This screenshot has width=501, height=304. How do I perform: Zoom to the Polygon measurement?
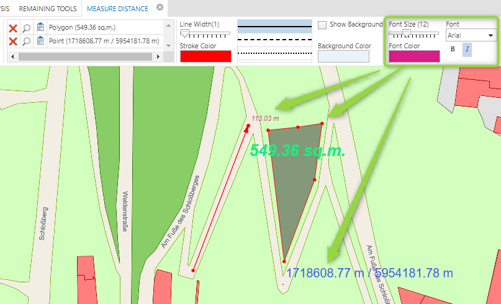[x=27, y=28]
